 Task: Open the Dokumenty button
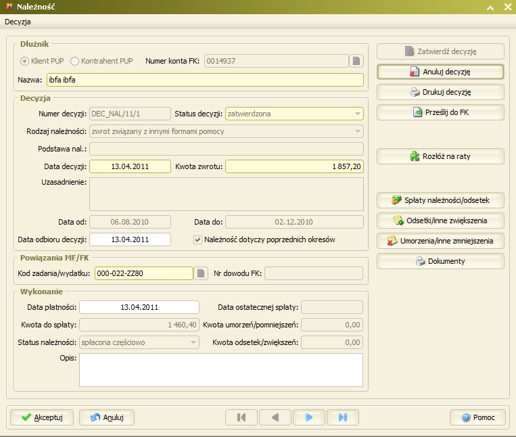440,261
